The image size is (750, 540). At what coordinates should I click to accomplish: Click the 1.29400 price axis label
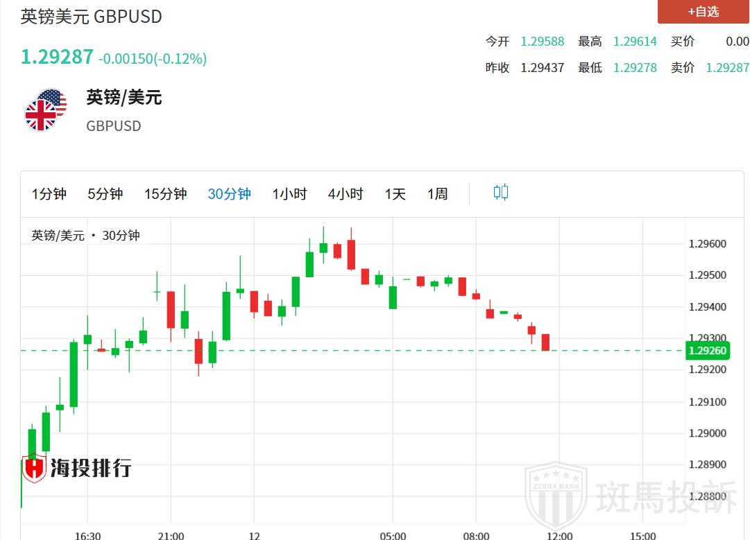pyautogui.click(x=708, y=307)
